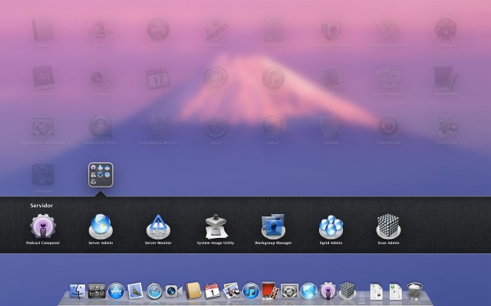
Task: Open the dimmed Utilidades folder in Launchpad
Action: [43, 175]
